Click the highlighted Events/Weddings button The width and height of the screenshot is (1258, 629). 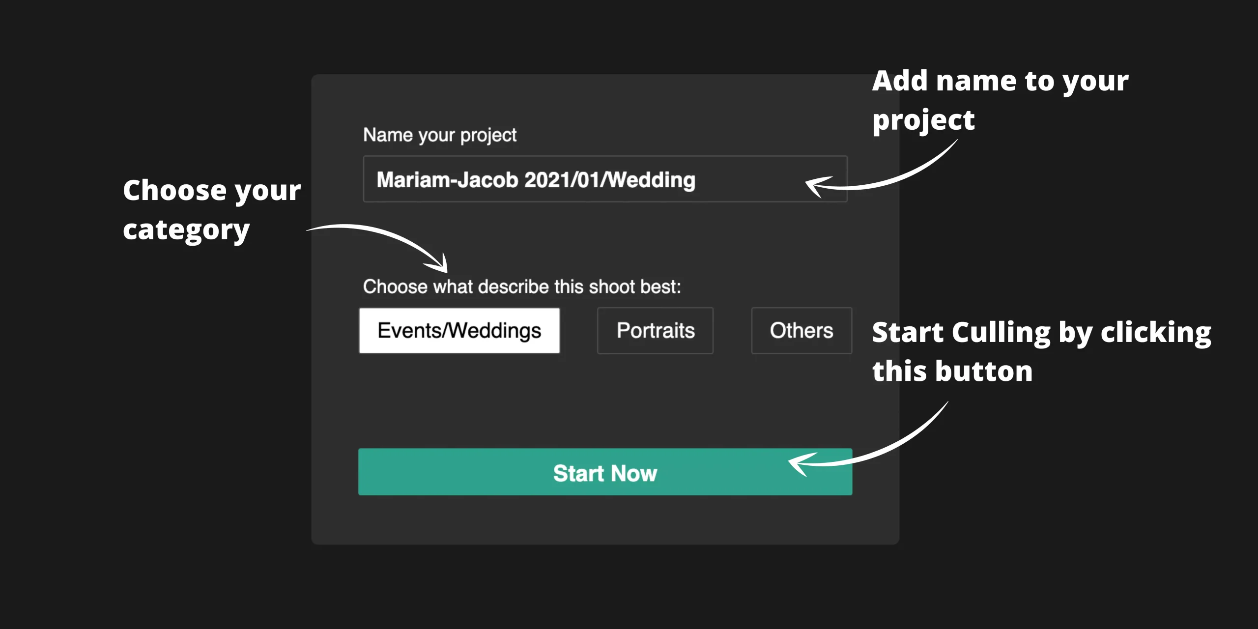click(x=459, y=331)
